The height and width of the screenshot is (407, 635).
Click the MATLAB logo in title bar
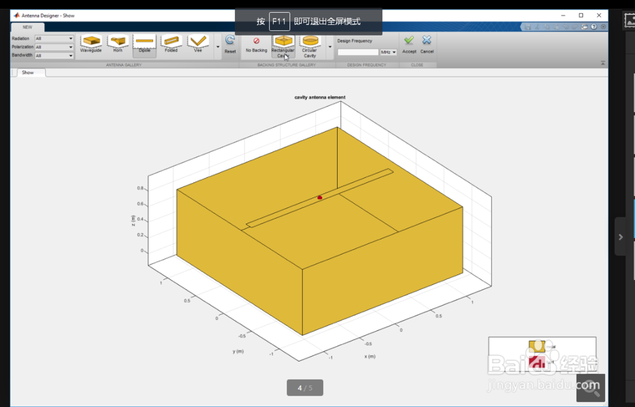click(17, 15)
